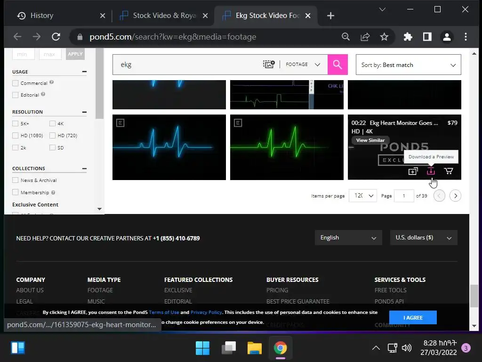Go to previous results page arrow
This screenshot has height=362, width=482.
coord(439,196)
